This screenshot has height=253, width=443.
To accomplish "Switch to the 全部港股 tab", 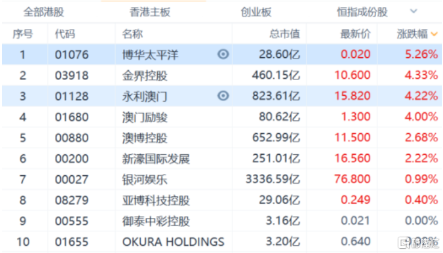I will [43, 12].
